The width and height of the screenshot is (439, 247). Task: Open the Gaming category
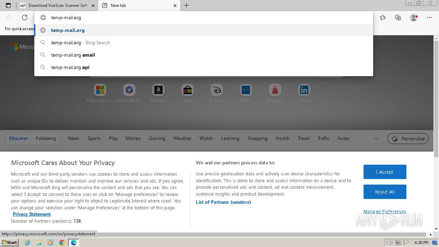click(157, 138)
